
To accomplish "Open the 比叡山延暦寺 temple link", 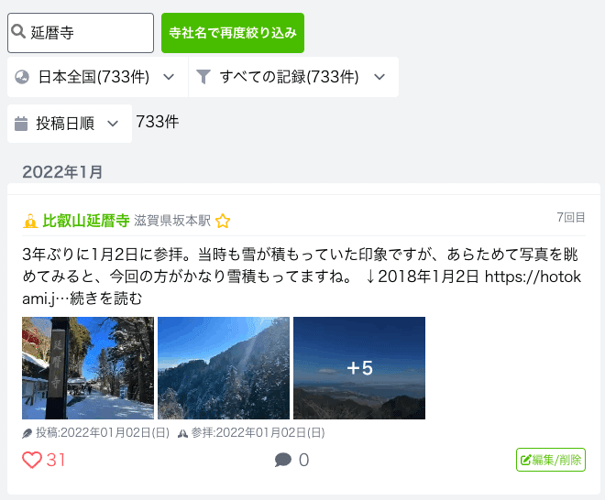I will click(85, 221).
